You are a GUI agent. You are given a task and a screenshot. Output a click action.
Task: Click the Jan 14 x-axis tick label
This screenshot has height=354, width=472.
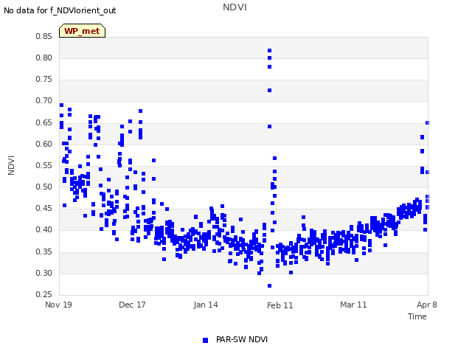(206, 305)
